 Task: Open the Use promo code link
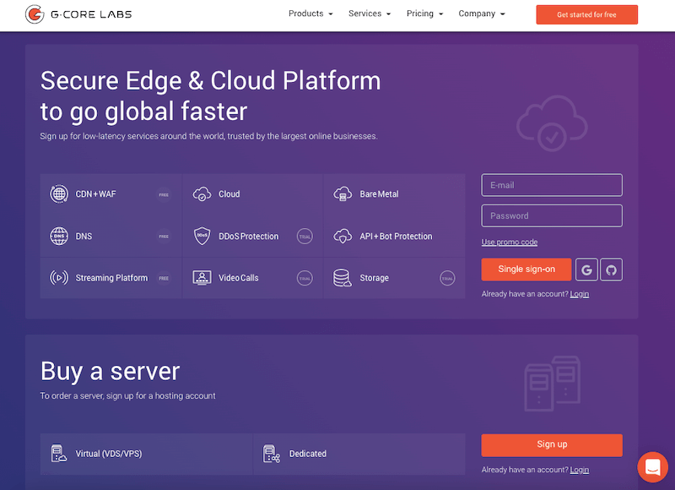pos(510,242)
